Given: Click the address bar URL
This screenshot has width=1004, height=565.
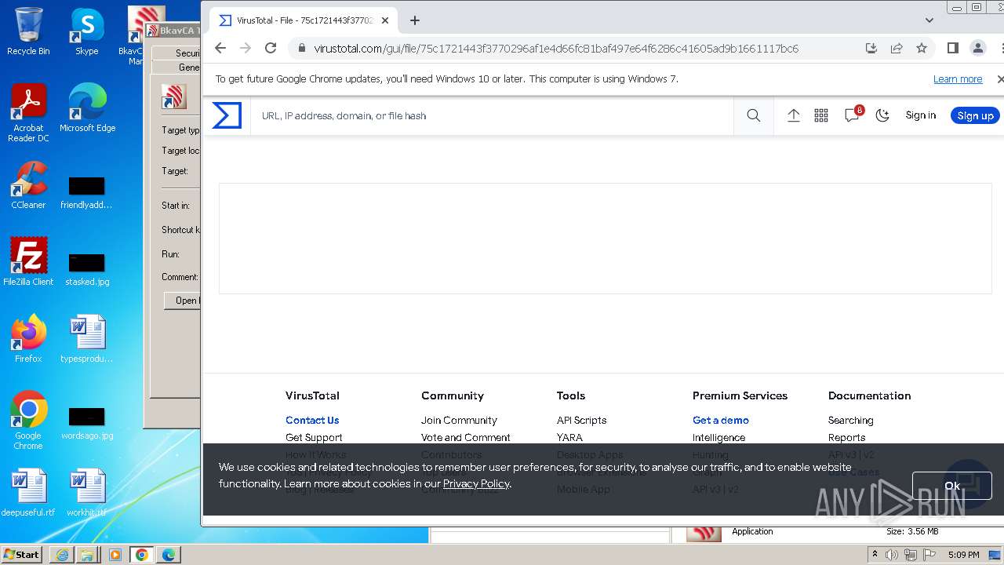Looking at the screenshot, I should click(556, 49).
